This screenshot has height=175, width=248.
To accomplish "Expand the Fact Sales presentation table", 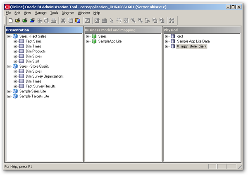I will pos(15,41).
